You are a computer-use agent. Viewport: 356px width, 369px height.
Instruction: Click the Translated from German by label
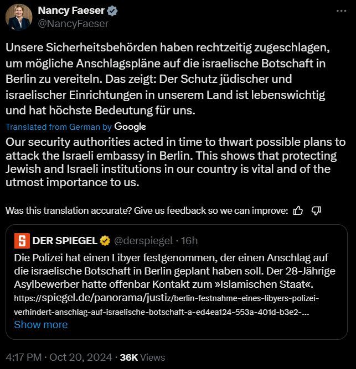pyautogui.click(x=59, y=127)
